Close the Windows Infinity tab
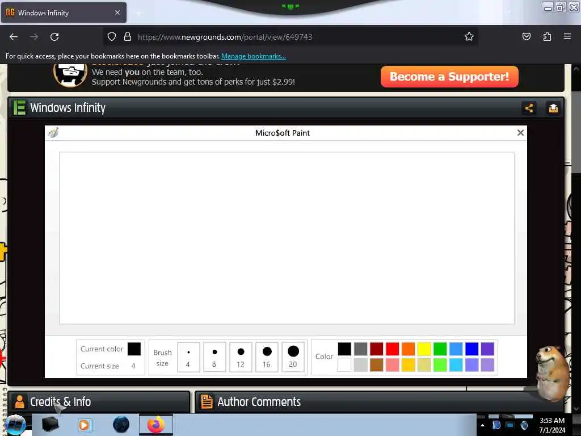Screen dimensions: 581x436 (117, 12)
